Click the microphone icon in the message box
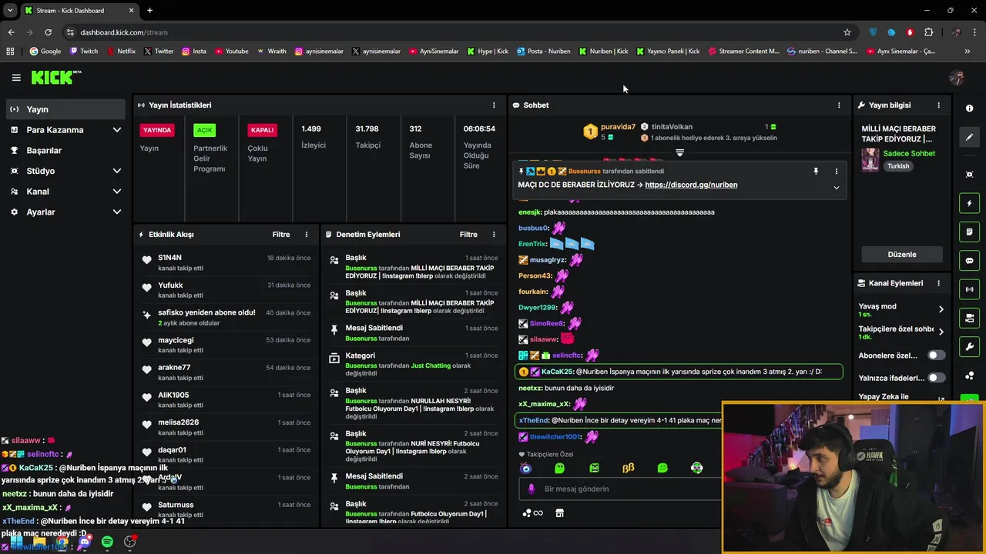 tap(531, 489)
